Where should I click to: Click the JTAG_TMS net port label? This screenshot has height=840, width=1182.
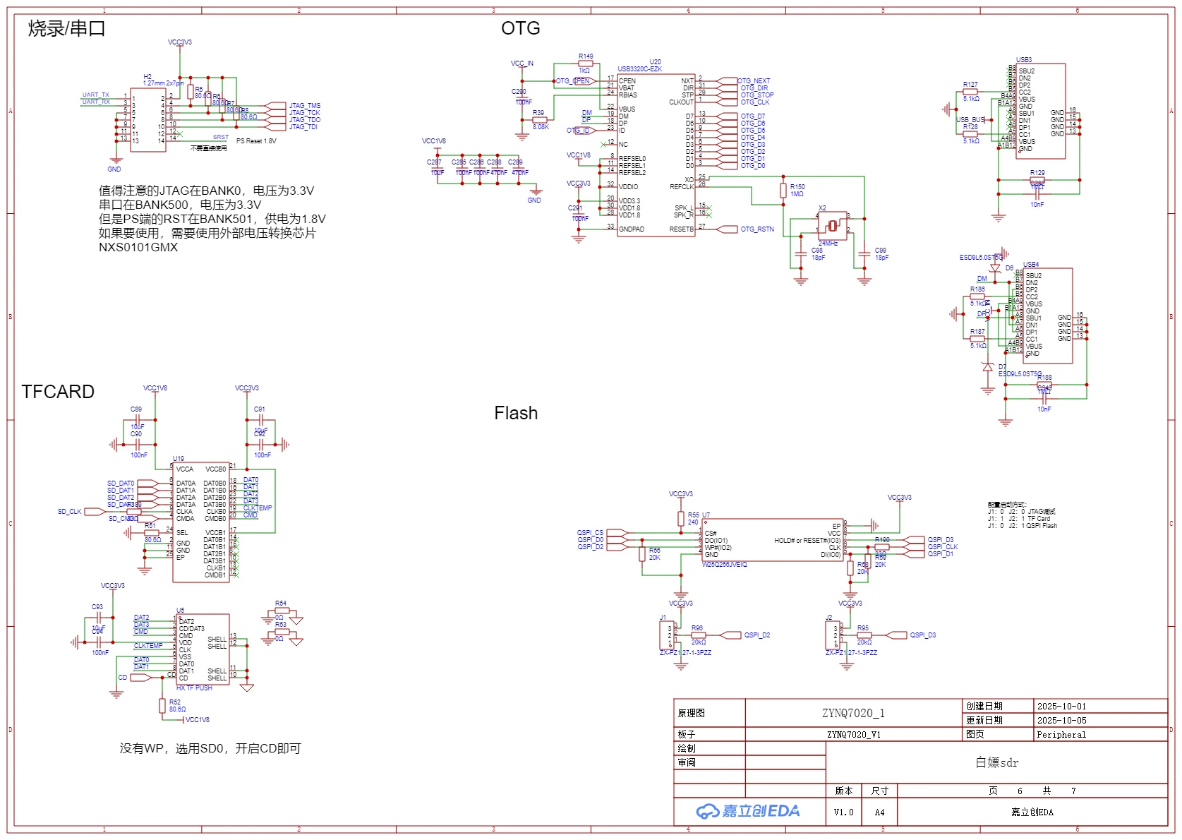(303, 106)
